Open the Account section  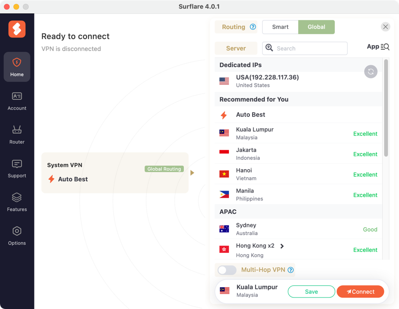17,101
